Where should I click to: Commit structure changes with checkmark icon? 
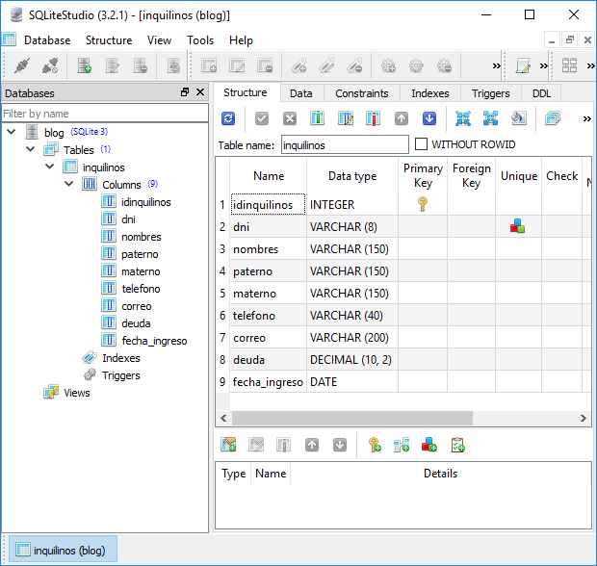(x=262, y=118)
